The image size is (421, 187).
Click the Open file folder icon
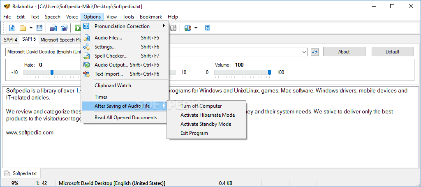[x=23, y=28]
